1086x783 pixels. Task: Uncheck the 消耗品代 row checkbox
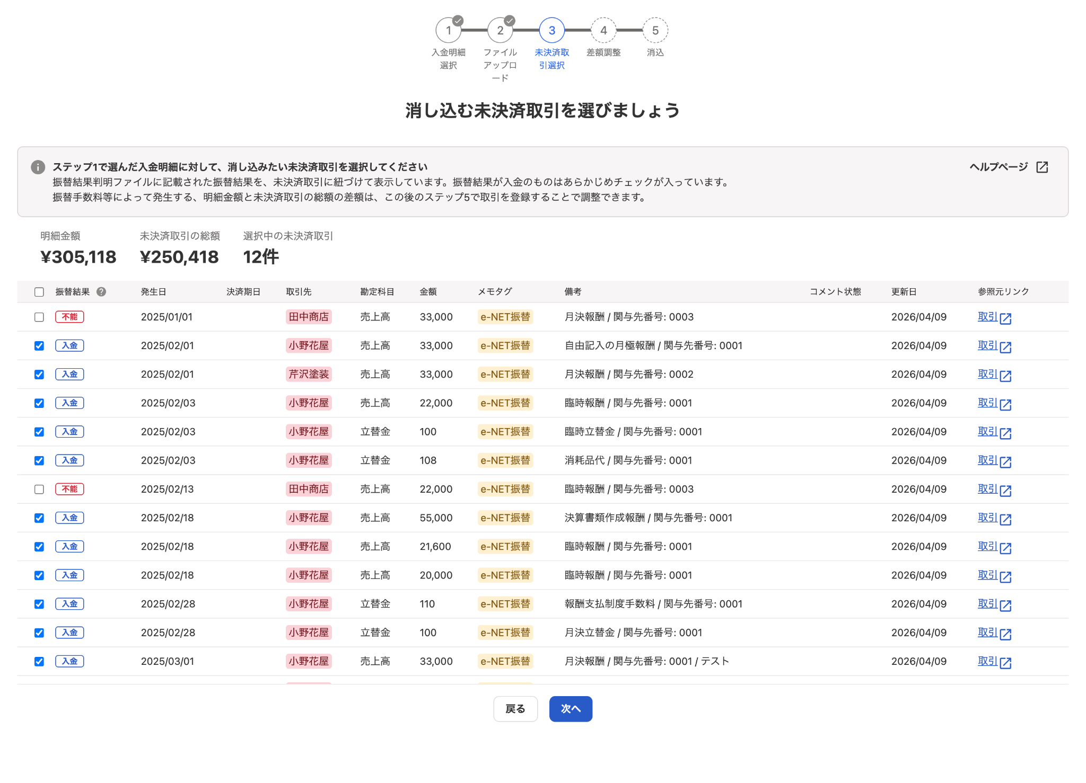(39, 460)
